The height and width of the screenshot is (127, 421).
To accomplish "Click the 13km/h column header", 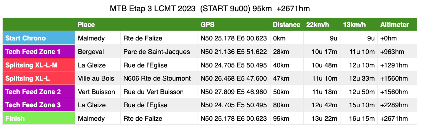I will (354, 25).
